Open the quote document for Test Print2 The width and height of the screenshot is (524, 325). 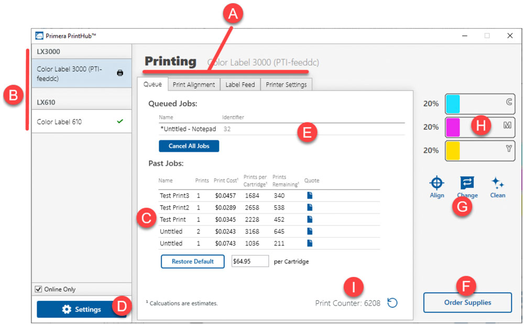(x=310, y=208)
